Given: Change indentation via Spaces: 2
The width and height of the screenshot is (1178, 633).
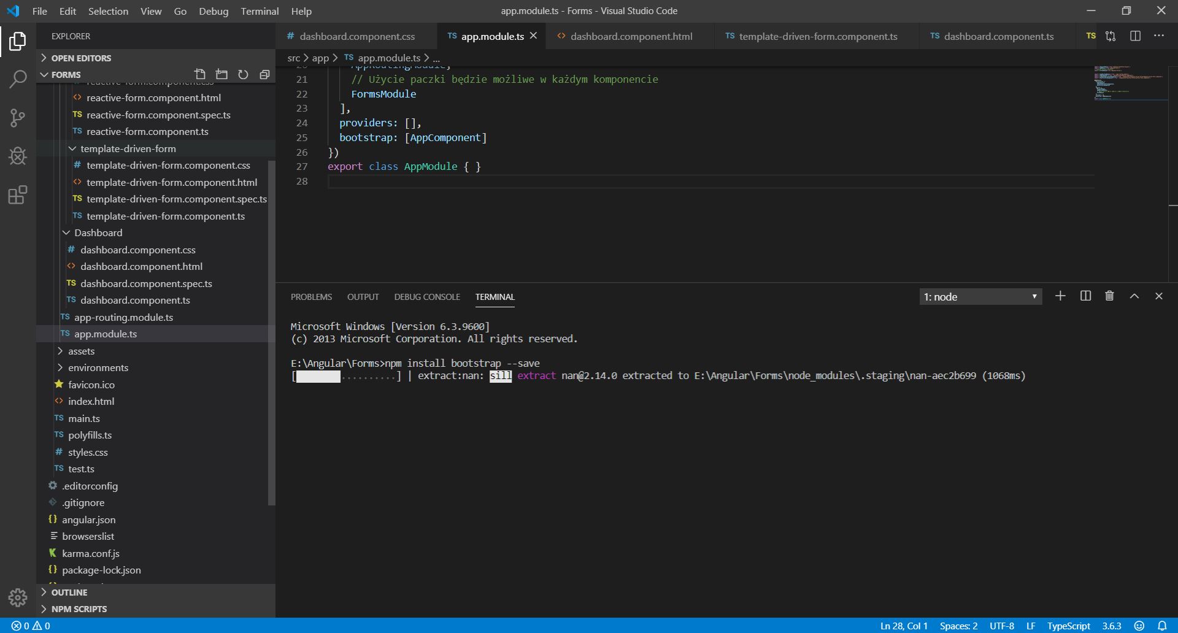Looking at the screenshot, I should pos(958,626).
